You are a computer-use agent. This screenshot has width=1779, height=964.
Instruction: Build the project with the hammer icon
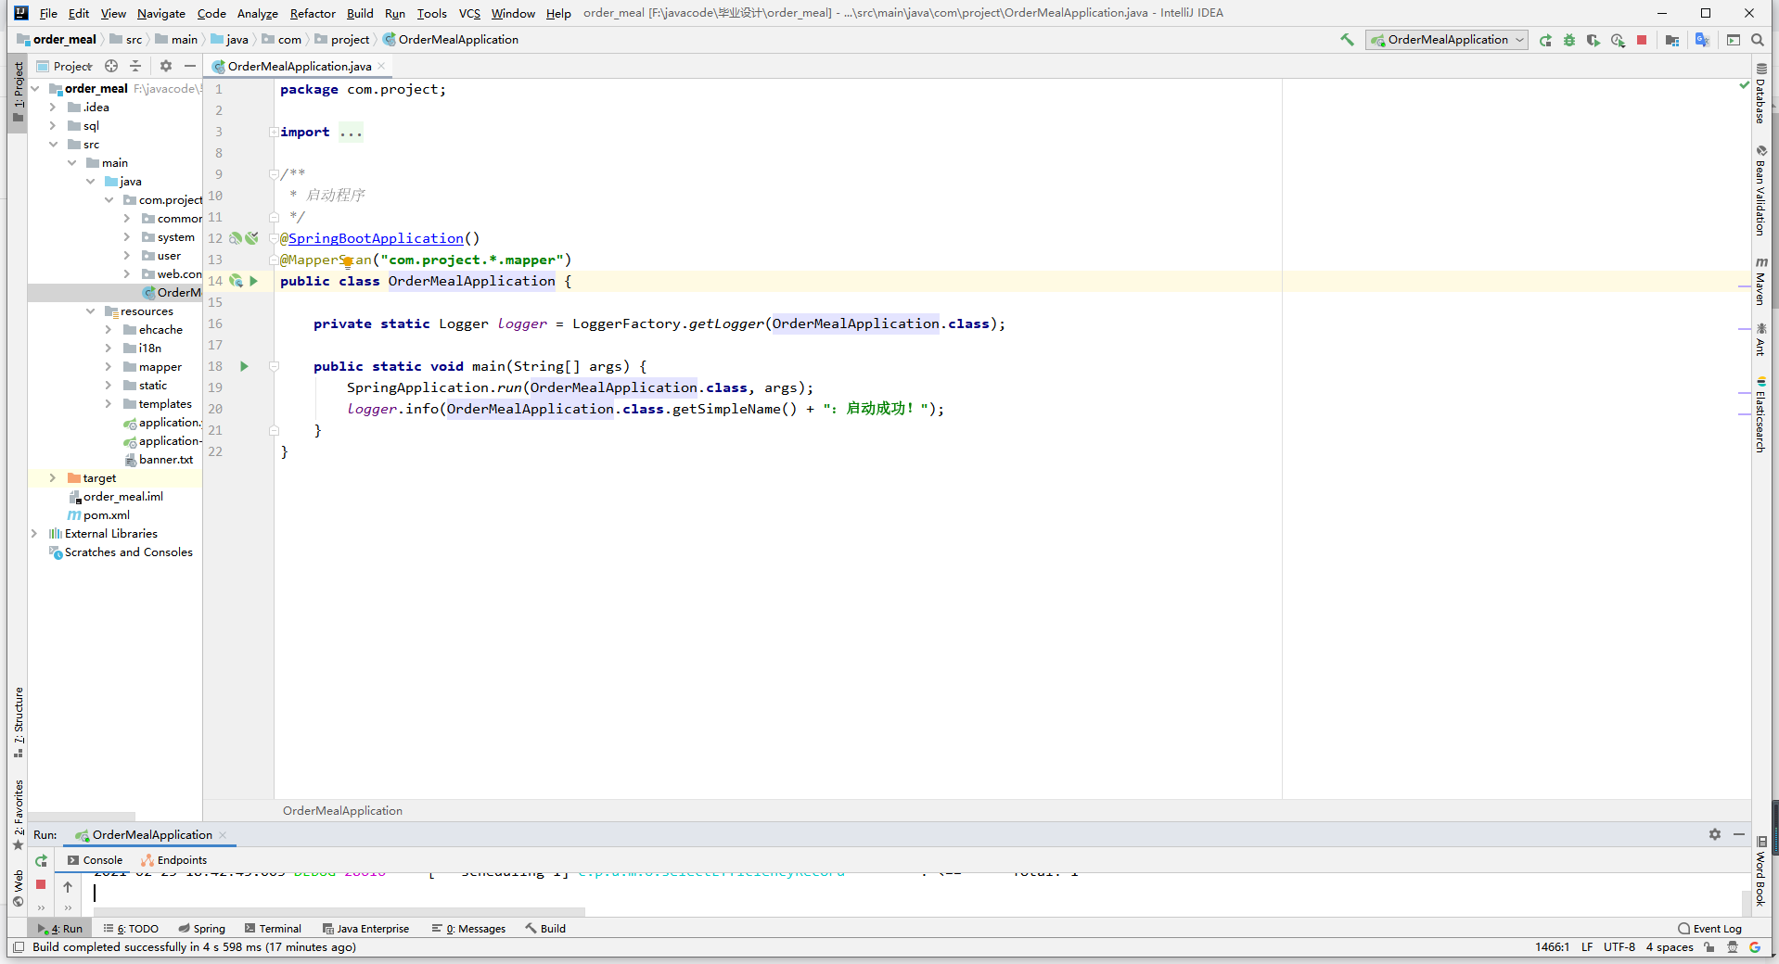[1347, 40]
